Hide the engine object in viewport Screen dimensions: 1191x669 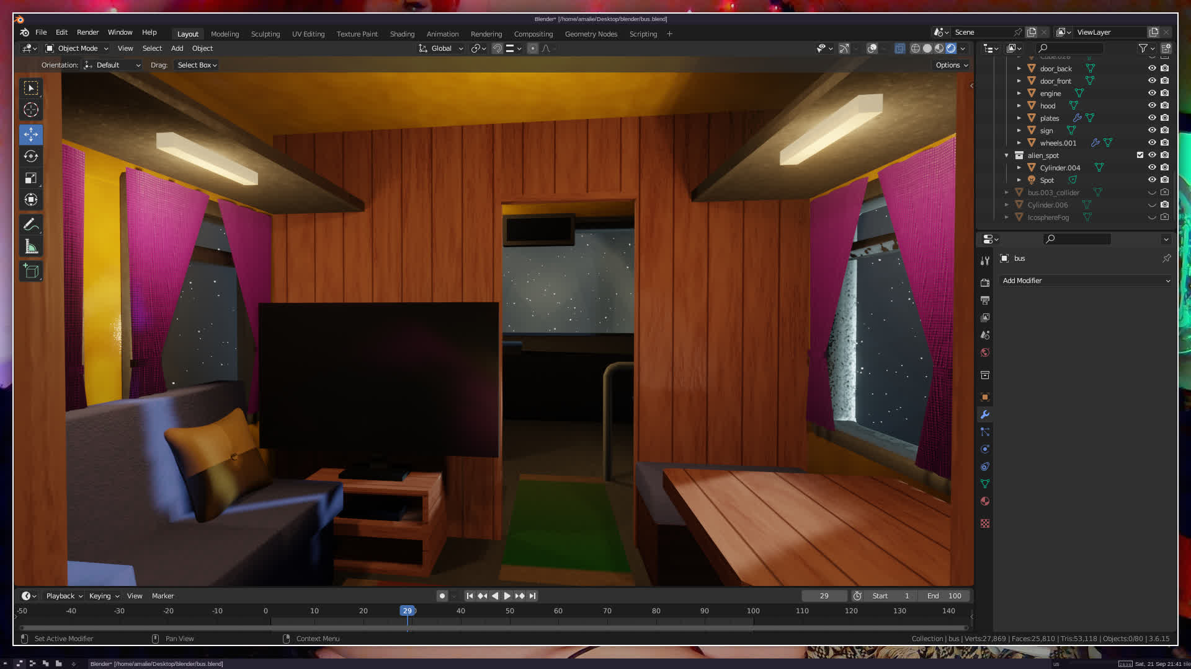[1152, 93]
